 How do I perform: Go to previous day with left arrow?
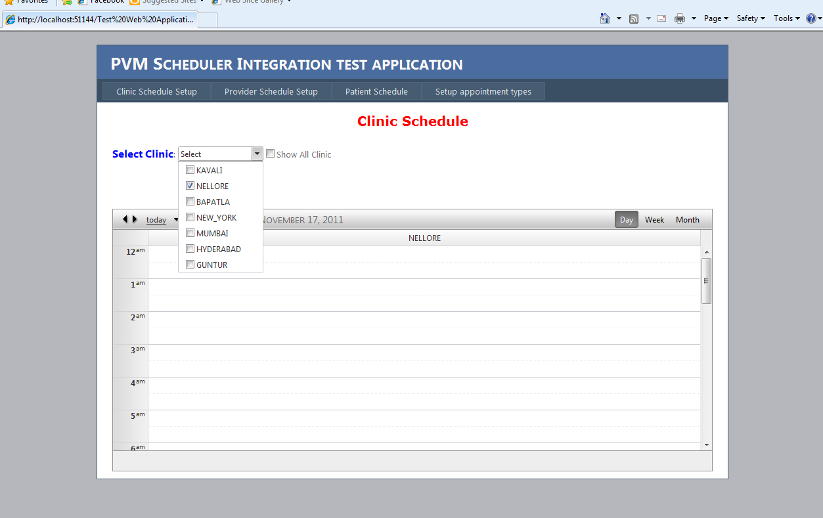click(x=125, y=219)
